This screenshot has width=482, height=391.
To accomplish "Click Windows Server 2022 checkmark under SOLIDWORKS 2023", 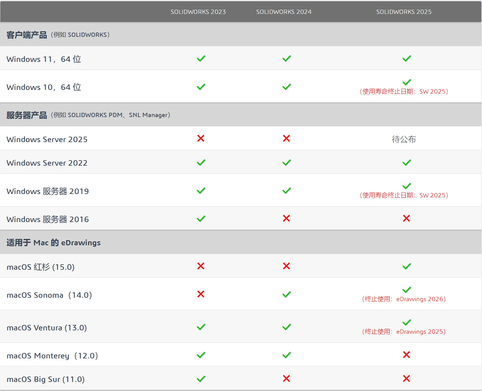I will pyautogui.click(x=201, y=163).
